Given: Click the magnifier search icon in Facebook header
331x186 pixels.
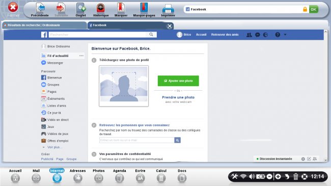Looking at the screenshot, I should click(x=151, y=35).
